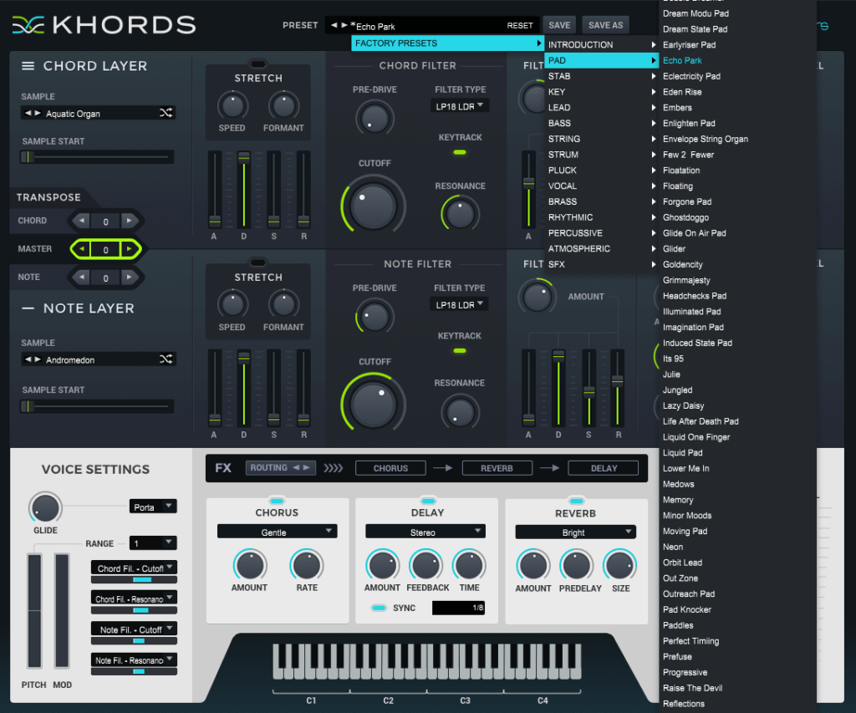
Task: Click the Save preset button
Action: click(559, 25)
